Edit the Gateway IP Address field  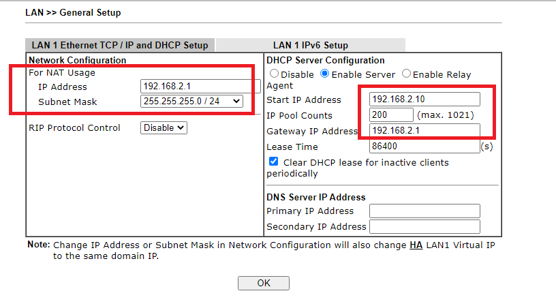pos(424,131)
